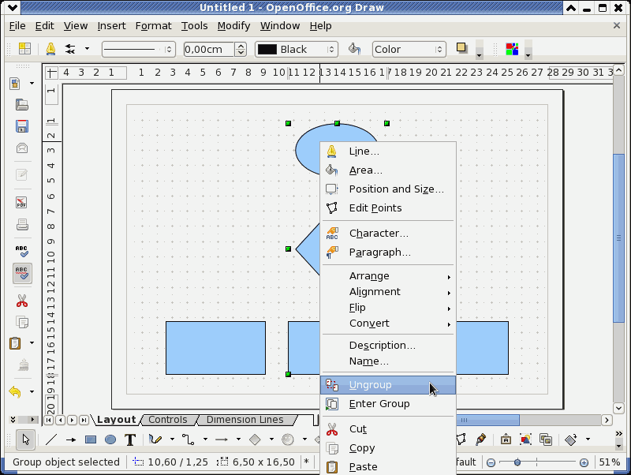The image size is (631, 475).
Task: Click the Insert From File picture icon
Action: (x=525, y=439)
